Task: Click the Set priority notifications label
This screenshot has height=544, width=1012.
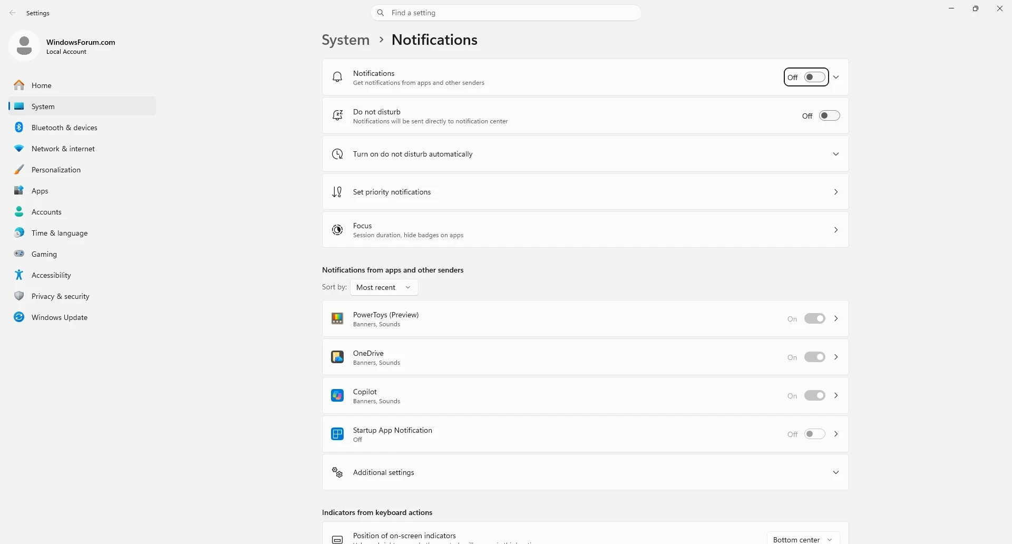Action: [x=392, y=192]
